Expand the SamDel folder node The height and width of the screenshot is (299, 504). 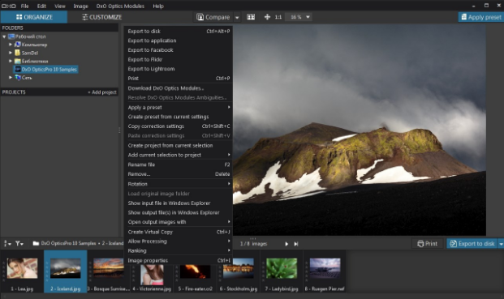click(11, 53)
